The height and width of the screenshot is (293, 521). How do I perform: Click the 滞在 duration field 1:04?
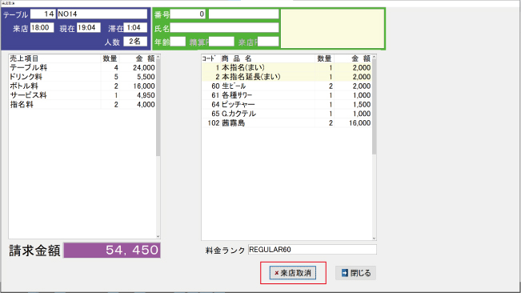click(135, 27)
